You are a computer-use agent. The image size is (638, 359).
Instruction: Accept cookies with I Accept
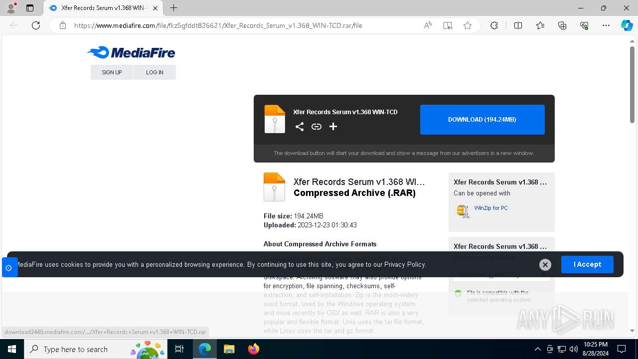pyautogui.click(x=587, y=264)
